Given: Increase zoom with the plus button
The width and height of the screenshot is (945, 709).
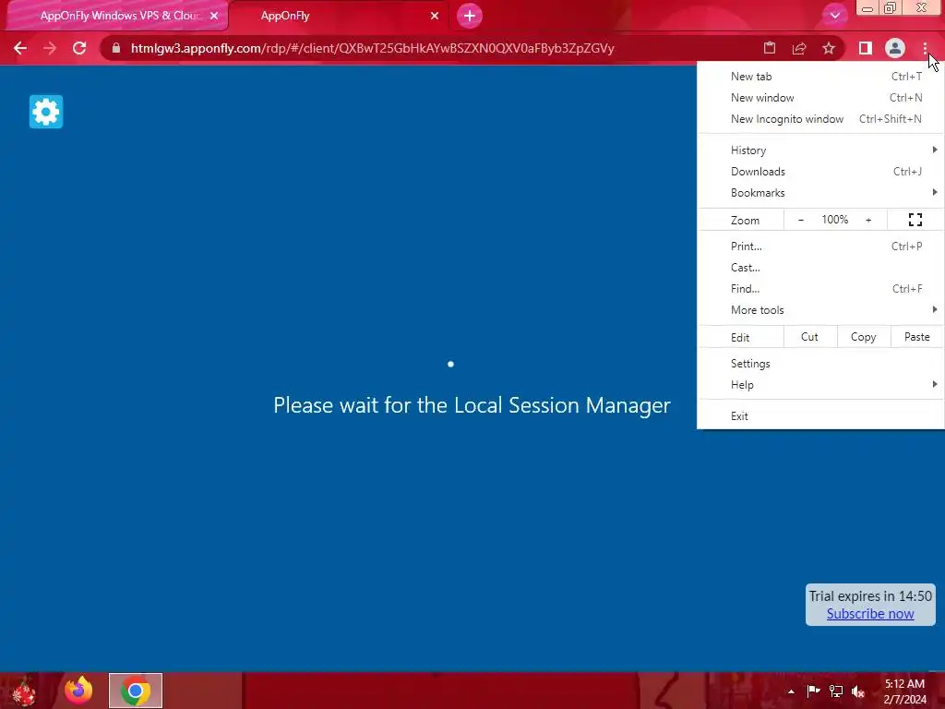Looking at the screenshot, I should 868,220.
